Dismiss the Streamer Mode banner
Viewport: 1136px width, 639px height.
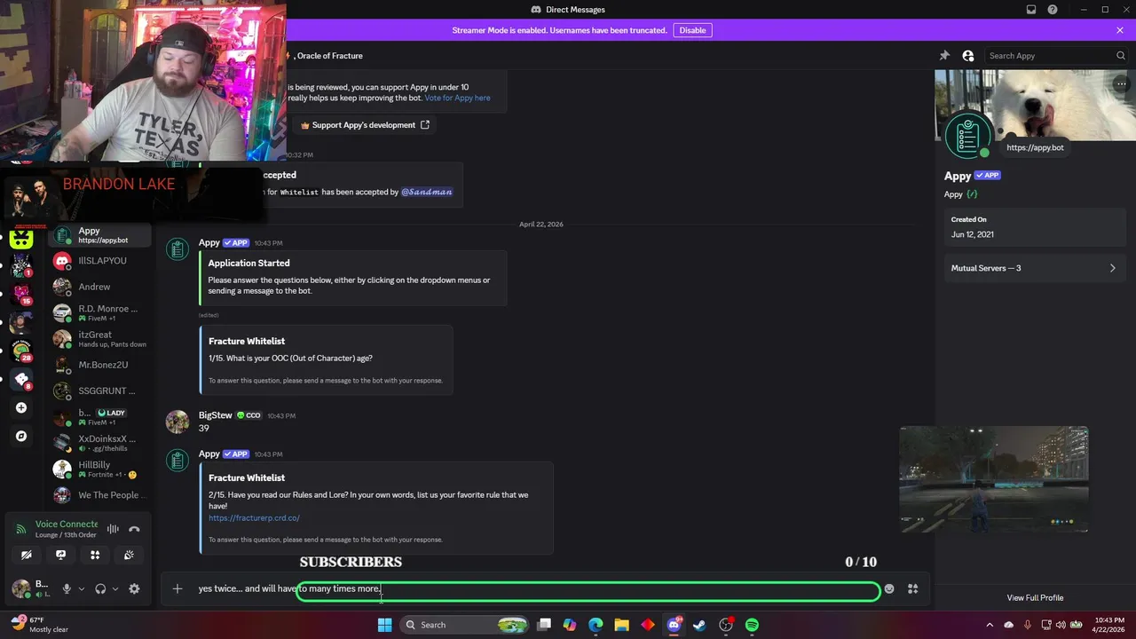[1120, 30]
